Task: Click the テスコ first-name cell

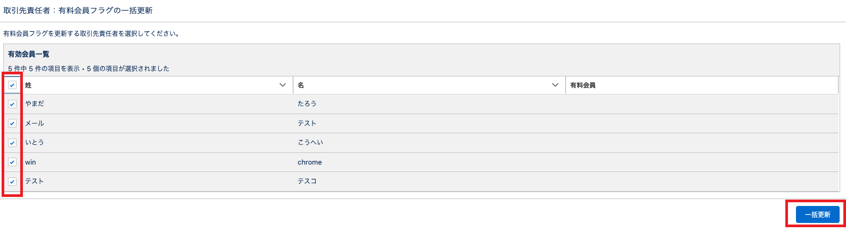Action: (307, 182)
